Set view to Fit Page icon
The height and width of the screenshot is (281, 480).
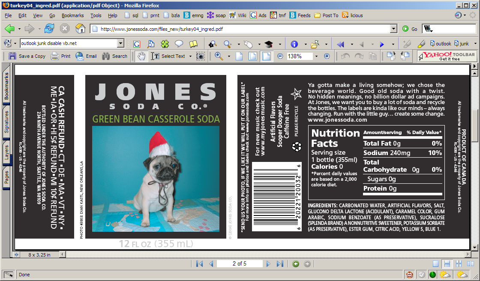pyautogui.click(x=253, y=56)
